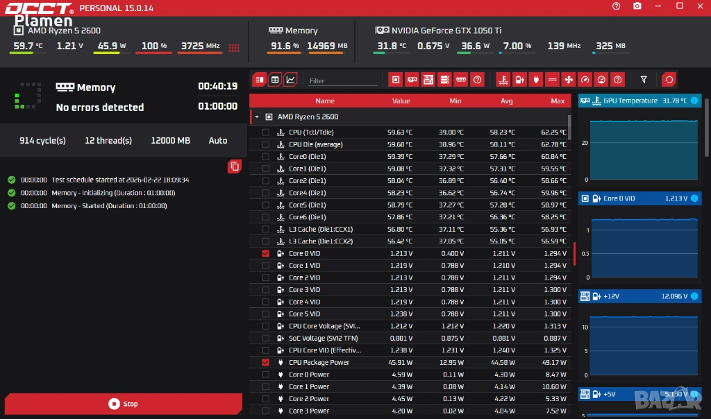Click the funnel filter icon

point(644,80)
